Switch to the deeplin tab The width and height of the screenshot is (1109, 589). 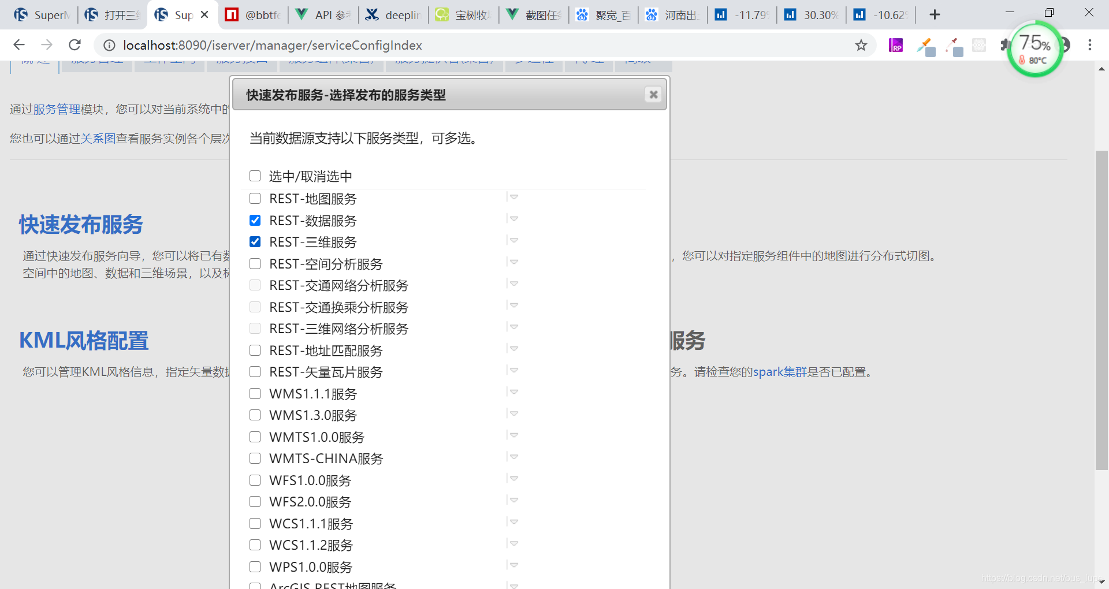point(393,15)
